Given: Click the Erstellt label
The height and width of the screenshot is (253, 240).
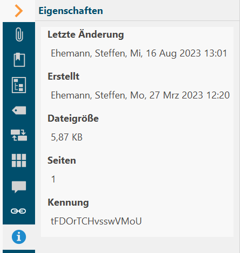Looking at the screenshot, I should point(64,76).
